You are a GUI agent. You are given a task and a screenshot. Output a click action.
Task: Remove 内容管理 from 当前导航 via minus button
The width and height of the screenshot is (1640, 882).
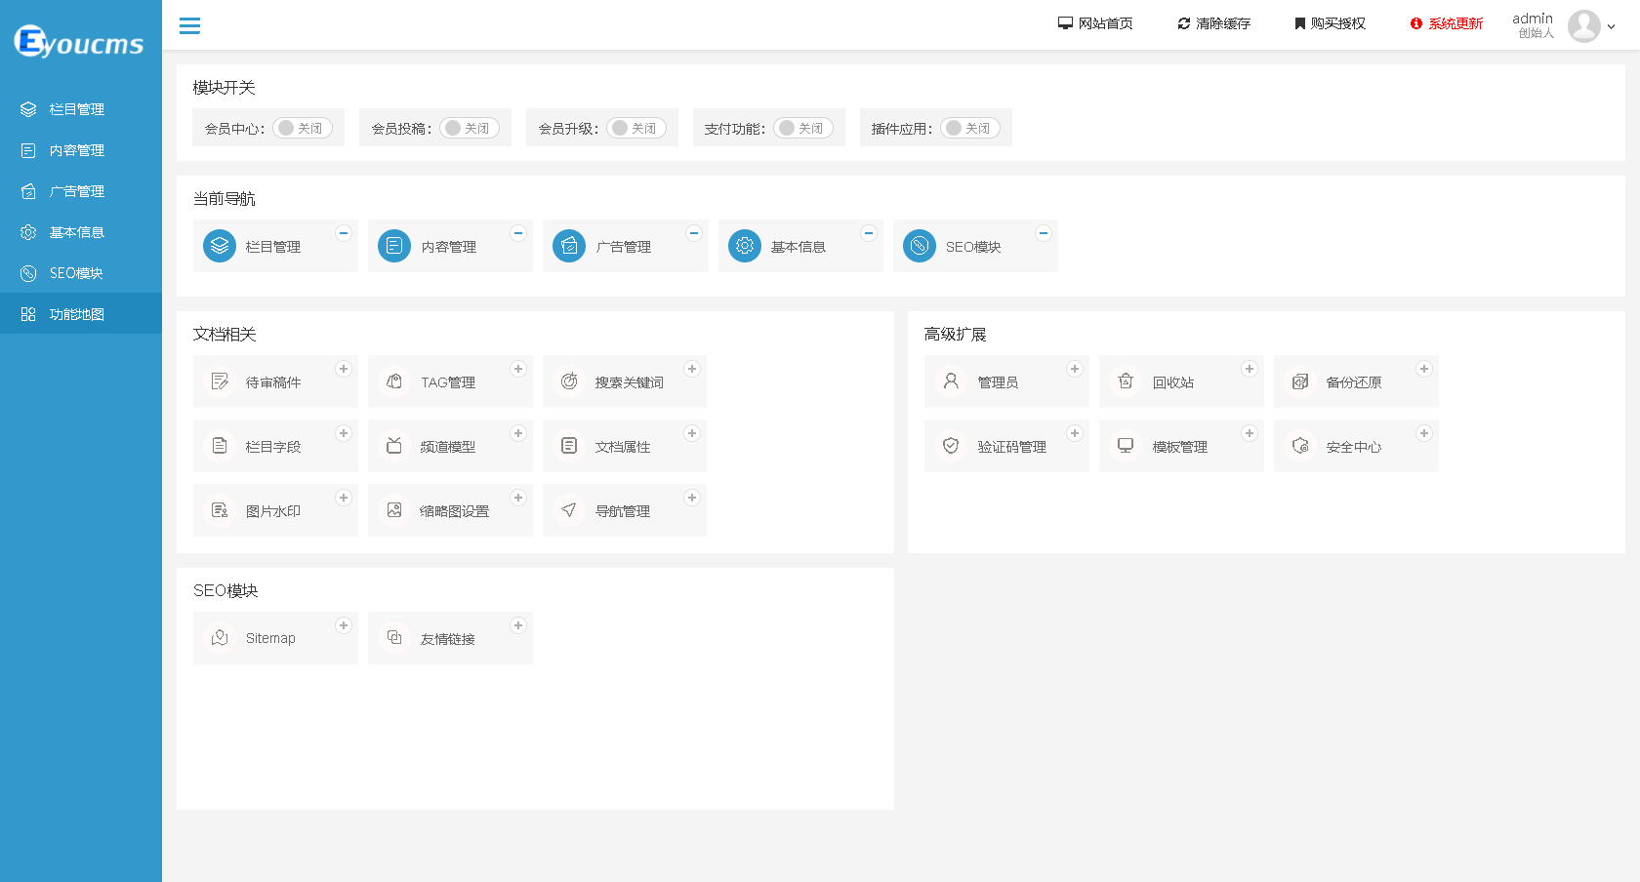click(518, 233)
